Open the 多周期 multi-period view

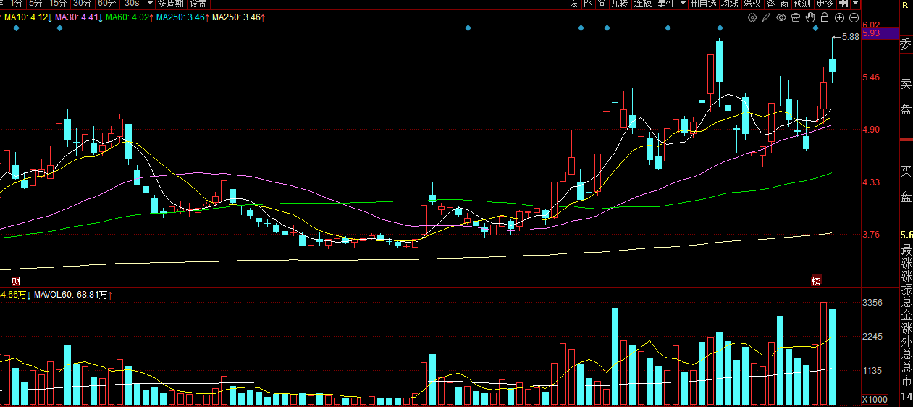(x=172, y=4)
